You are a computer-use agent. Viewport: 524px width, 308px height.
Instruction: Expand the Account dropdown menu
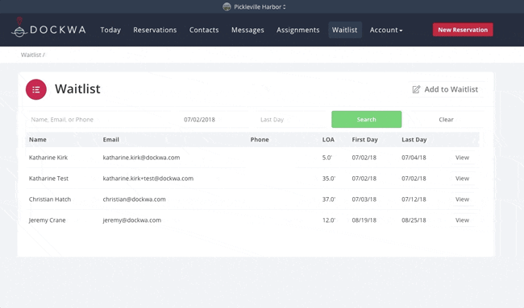[386, 30]
